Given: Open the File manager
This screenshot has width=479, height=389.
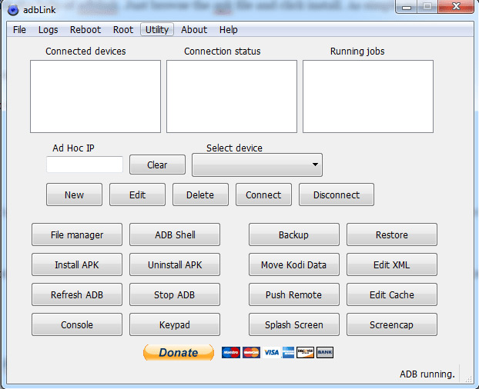Looking at the screenshot, I should pos(77,234).
